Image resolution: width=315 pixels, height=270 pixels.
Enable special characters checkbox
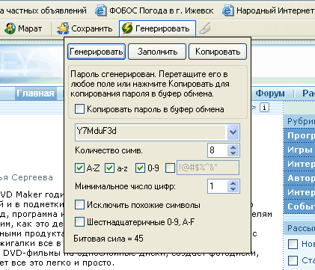click(170, 168)
